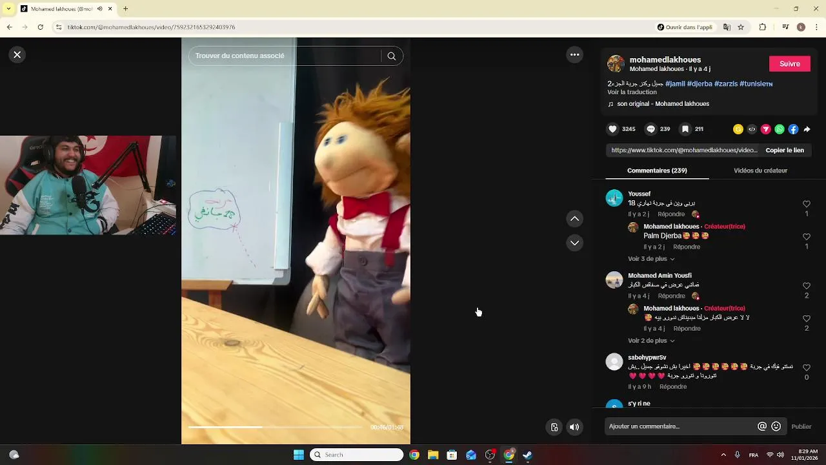Share video on Facebook
826x465 pixels.
(x=793, y=129)
